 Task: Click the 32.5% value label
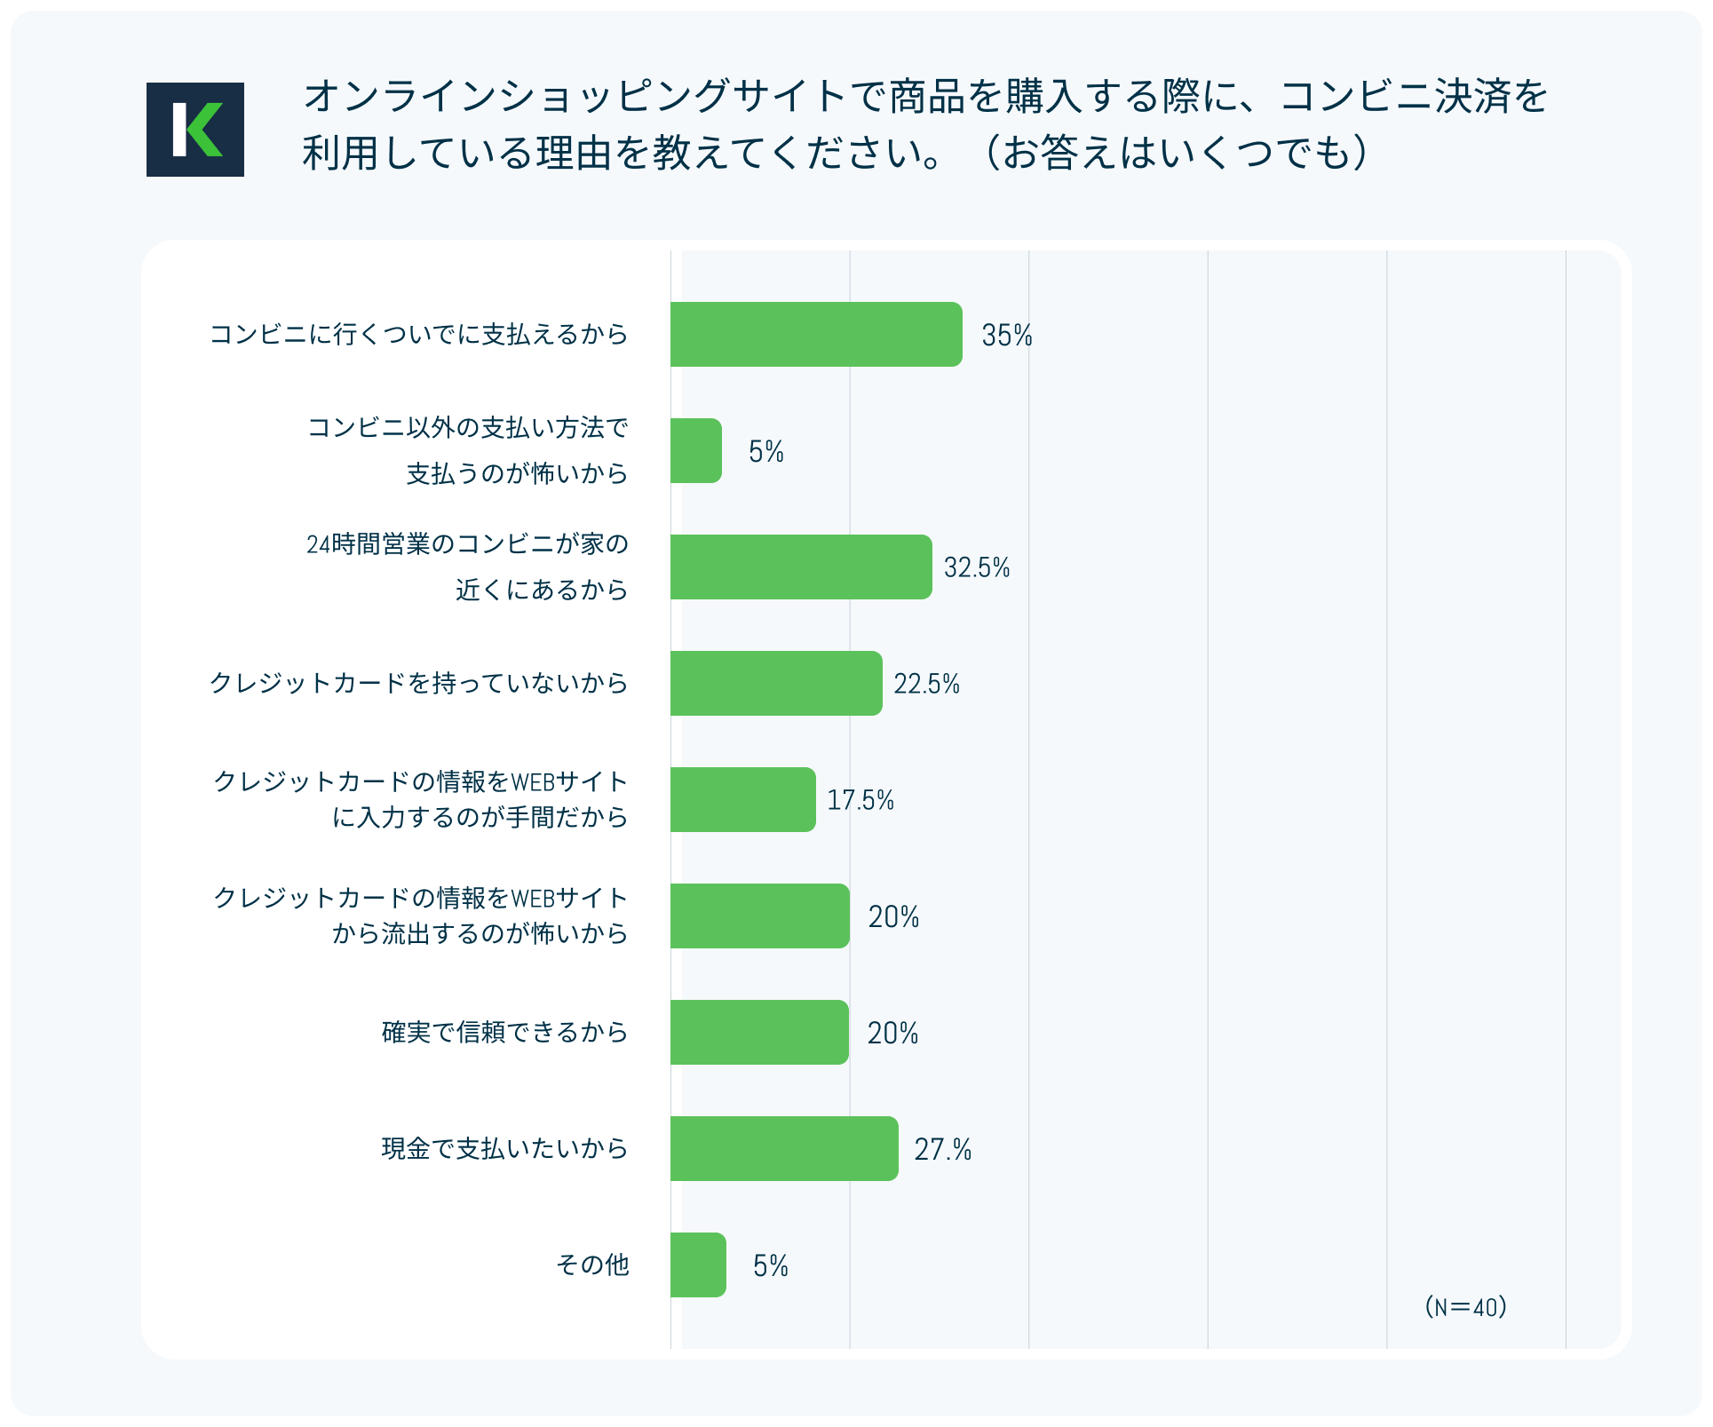[x=977, y=568]
